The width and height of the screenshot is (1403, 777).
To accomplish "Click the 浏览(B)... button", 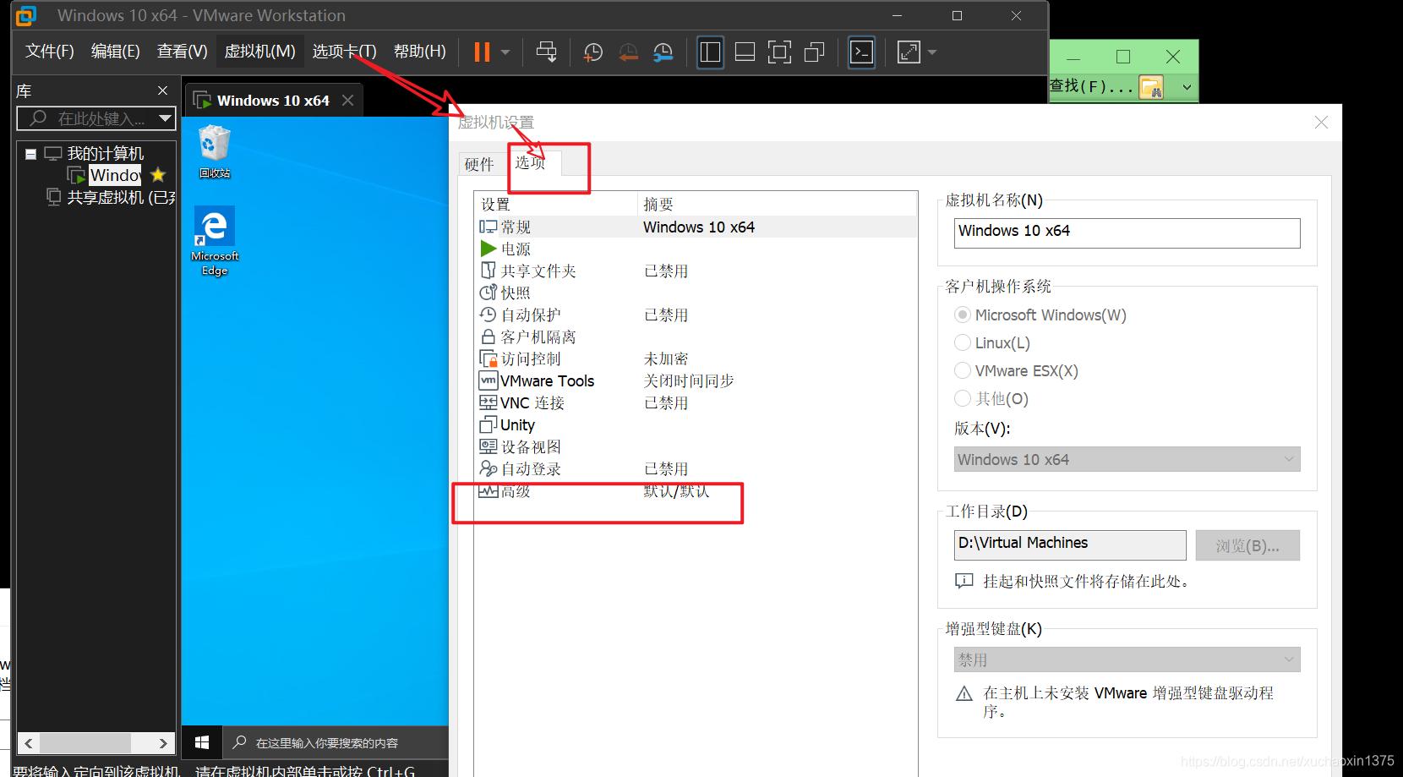I will [1247, 545].
